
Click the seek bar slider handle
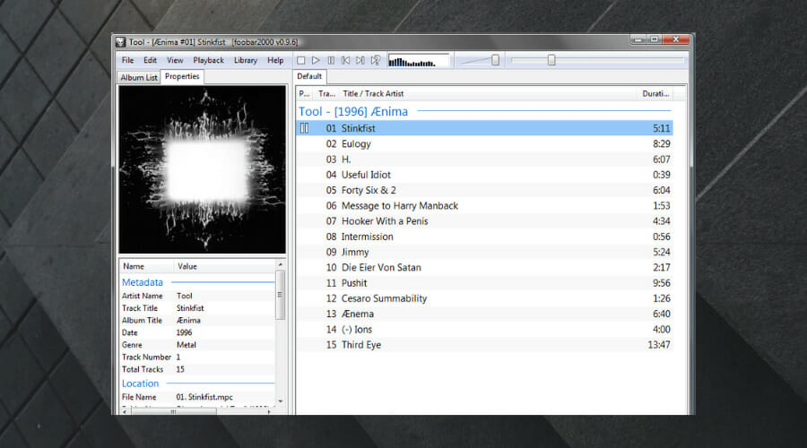551,61
